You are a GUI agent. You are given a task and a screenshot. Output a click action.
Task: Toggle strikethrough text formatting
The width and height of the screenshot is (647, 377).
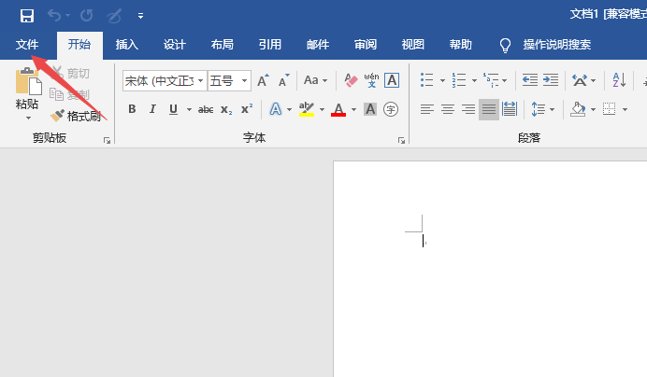pyautogui.click(x=206, y=109)
